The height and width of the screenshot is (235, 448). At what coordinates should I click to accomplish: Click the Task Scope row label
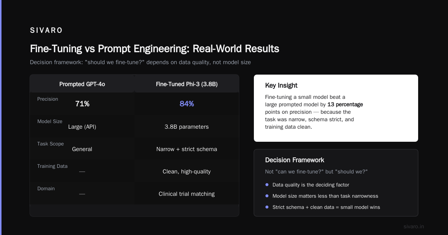pyautogui.click(x=50, y=144)
